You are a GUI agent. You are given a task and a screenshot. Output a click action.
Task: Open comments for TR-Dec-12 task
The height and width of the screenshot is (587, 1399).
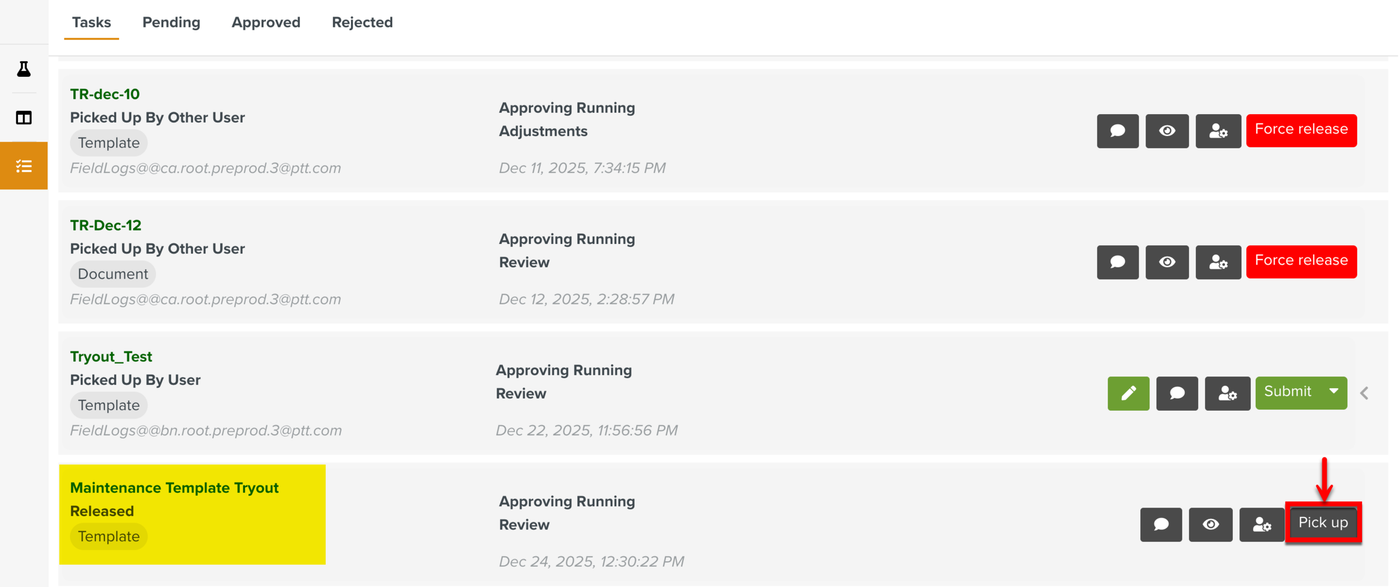[1118, 262]
